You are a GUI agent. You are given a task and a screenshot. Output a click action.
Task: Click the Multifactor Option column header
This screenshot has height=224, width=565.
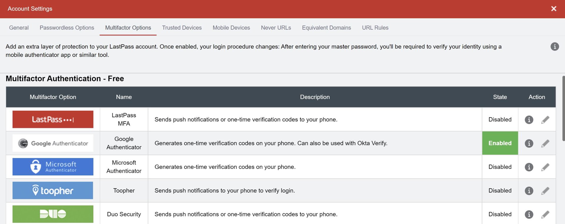(53, 97)
